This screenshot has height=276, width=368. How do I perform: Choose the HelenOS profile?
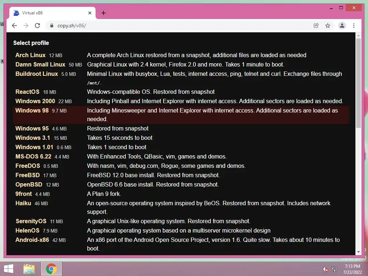click(x=27, y=231)
